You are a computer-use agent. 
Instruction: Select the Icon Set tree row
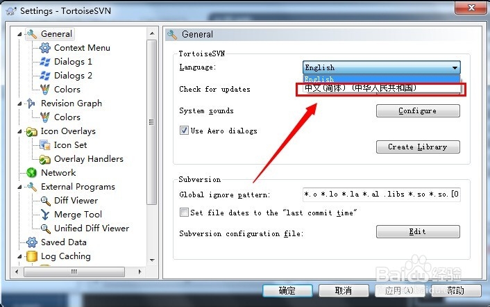click(70, 145)
